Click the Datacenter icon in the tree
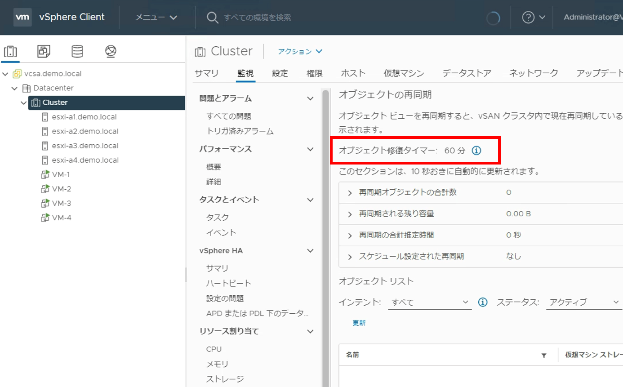The image size is (623, 387). [x=27, y=88]
